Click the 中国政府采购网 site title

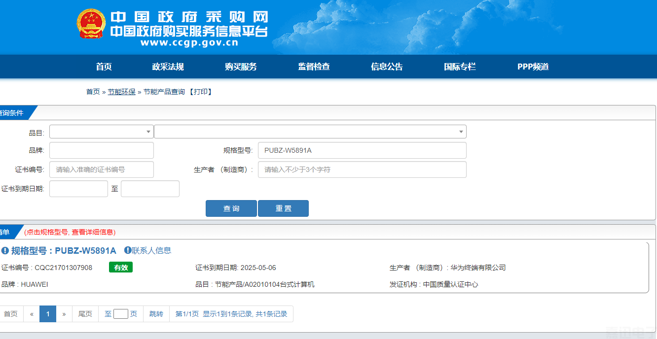[x=189, y=16]
